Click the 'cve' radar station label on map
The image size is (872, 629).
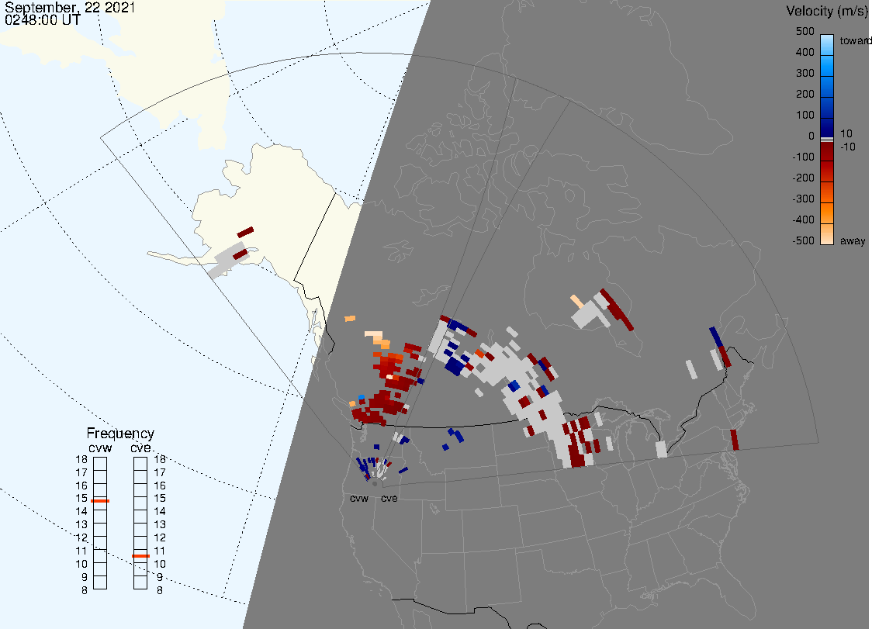pyautogui.click(x=389, y=498)
